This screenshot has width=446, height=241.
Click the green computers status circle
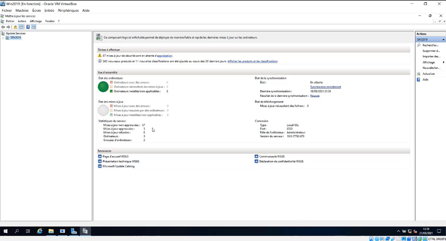click(103, 87)
